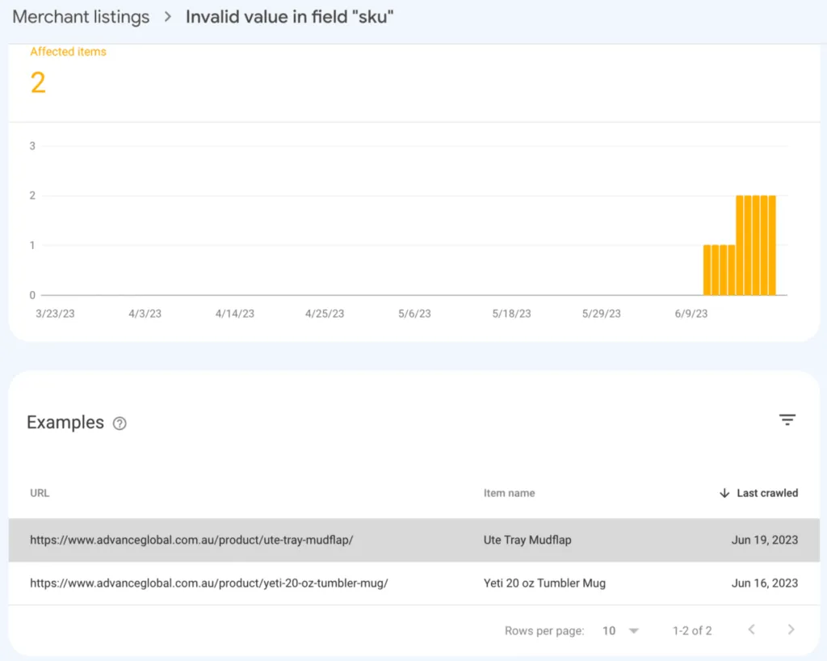This screenshot has height=661, width=827.
Task: Click the 6/9/23 chart axis label
Action: click(x=691, y=314)
